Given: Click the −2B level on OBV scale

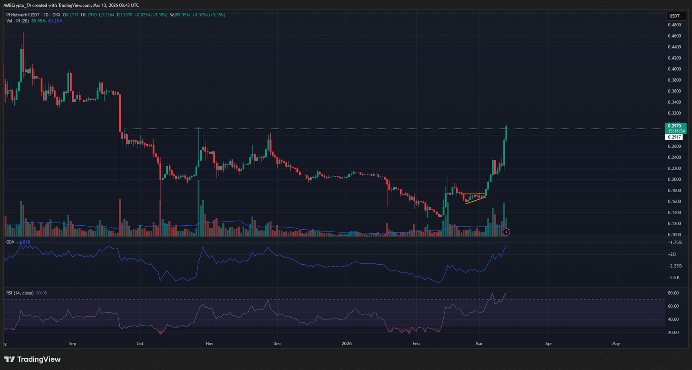Looking at the screenshot, I should coord(672,254).
